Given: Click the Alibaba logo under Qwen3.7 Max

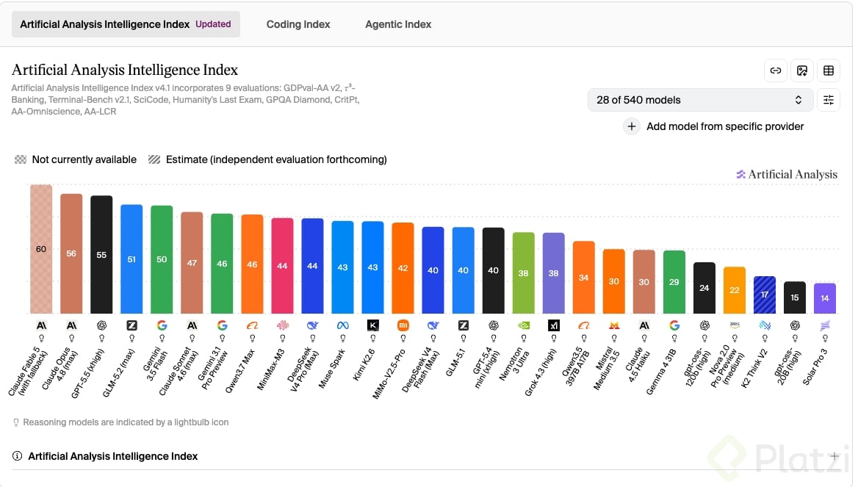Looking at the screenshot, I should pyautogui.click(x=252, y=325).
